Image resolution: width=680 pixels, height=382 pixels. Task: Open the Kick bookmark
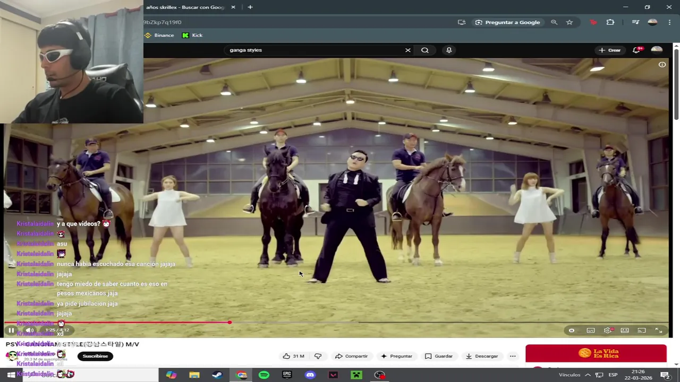(192, 35)
